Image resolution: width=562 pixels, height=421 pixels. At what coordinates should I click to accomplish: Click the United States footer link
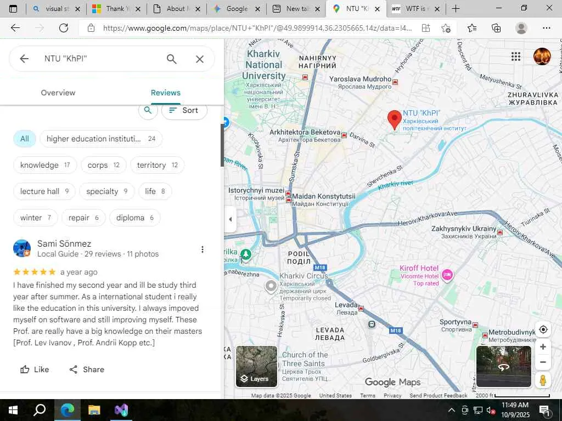click(335, 396)
